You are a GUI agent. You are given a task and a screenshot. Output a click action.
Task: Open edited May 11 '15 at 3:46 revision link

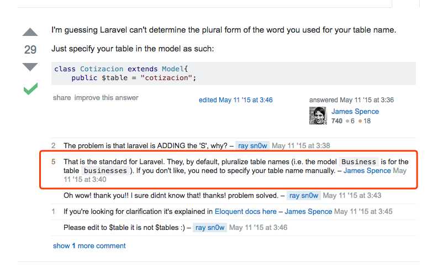point(235,100)
